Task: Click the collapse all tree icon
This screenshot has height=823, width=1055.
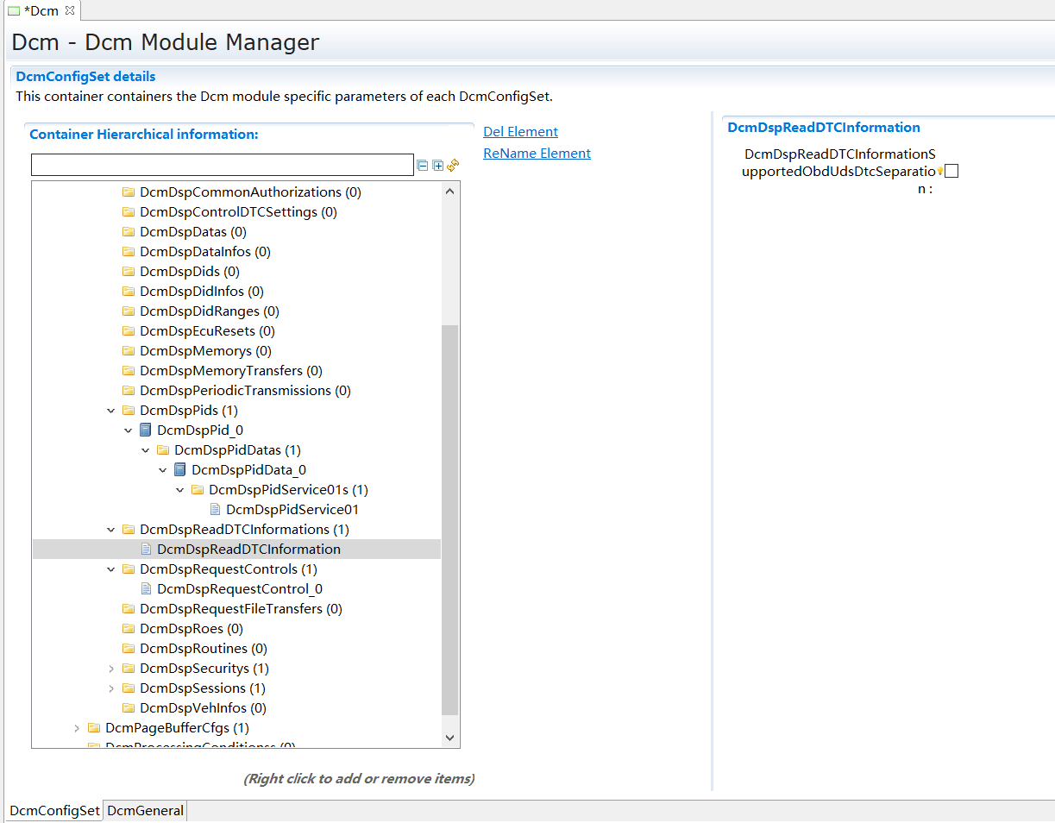Action: click(423, 165)
